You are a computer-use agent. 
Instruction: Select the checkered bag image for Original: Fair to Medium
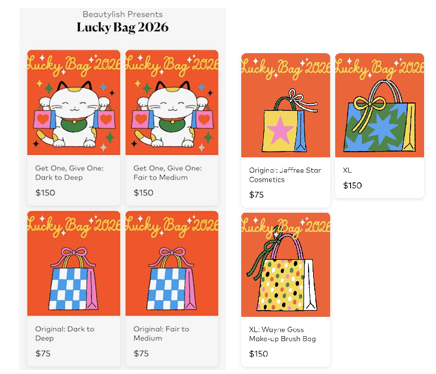click(172, 264)
